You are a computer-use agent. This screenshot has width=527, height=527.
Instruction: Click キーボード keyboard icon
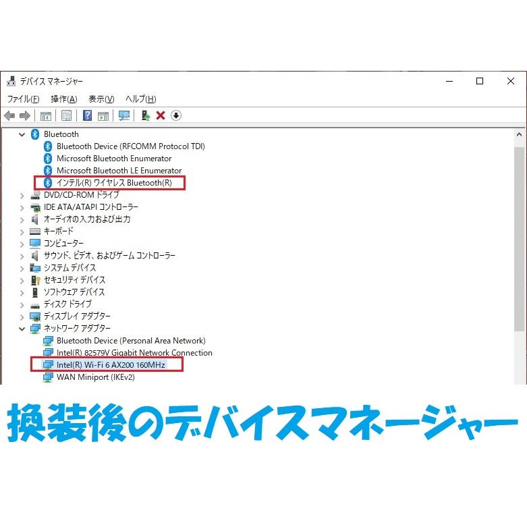point(35,231)
